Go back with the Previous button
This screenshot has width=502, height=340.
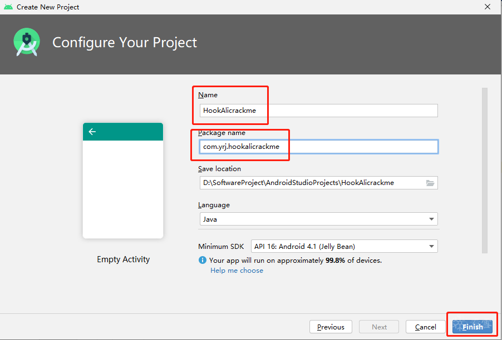[331, 327]
